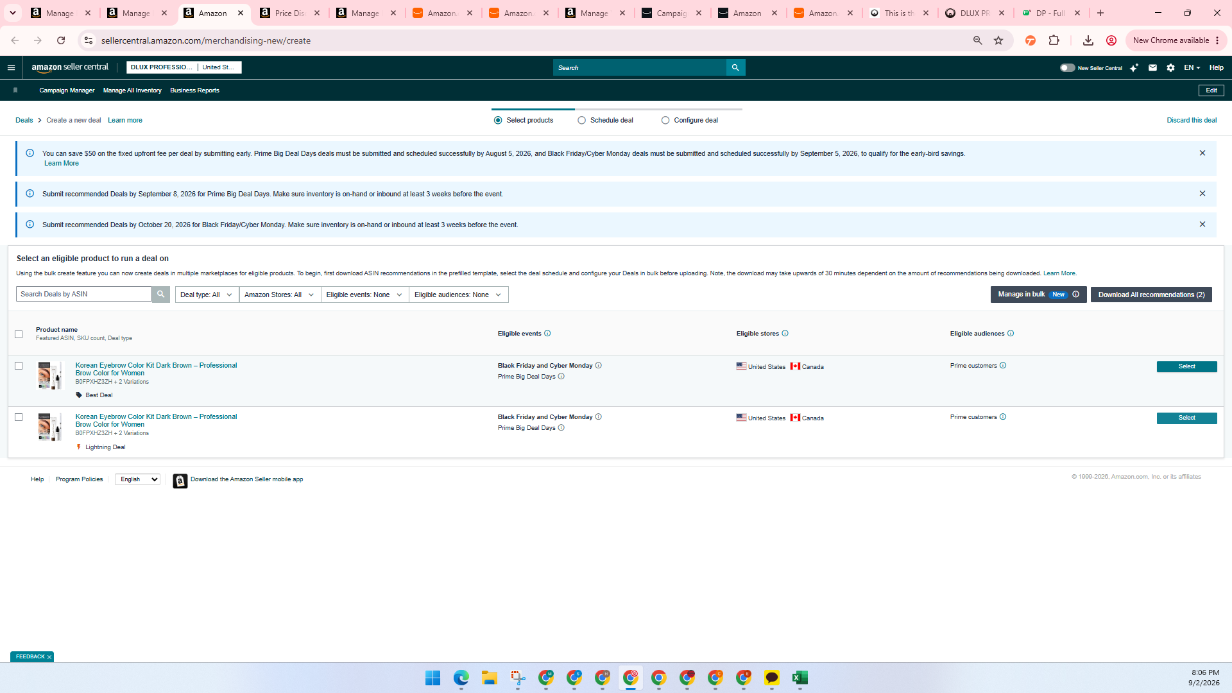Click info icon beside Prime customers in Best Deal row
Screen dimensions: 1232x693
pyautogui.click(x=1003, y=365)
